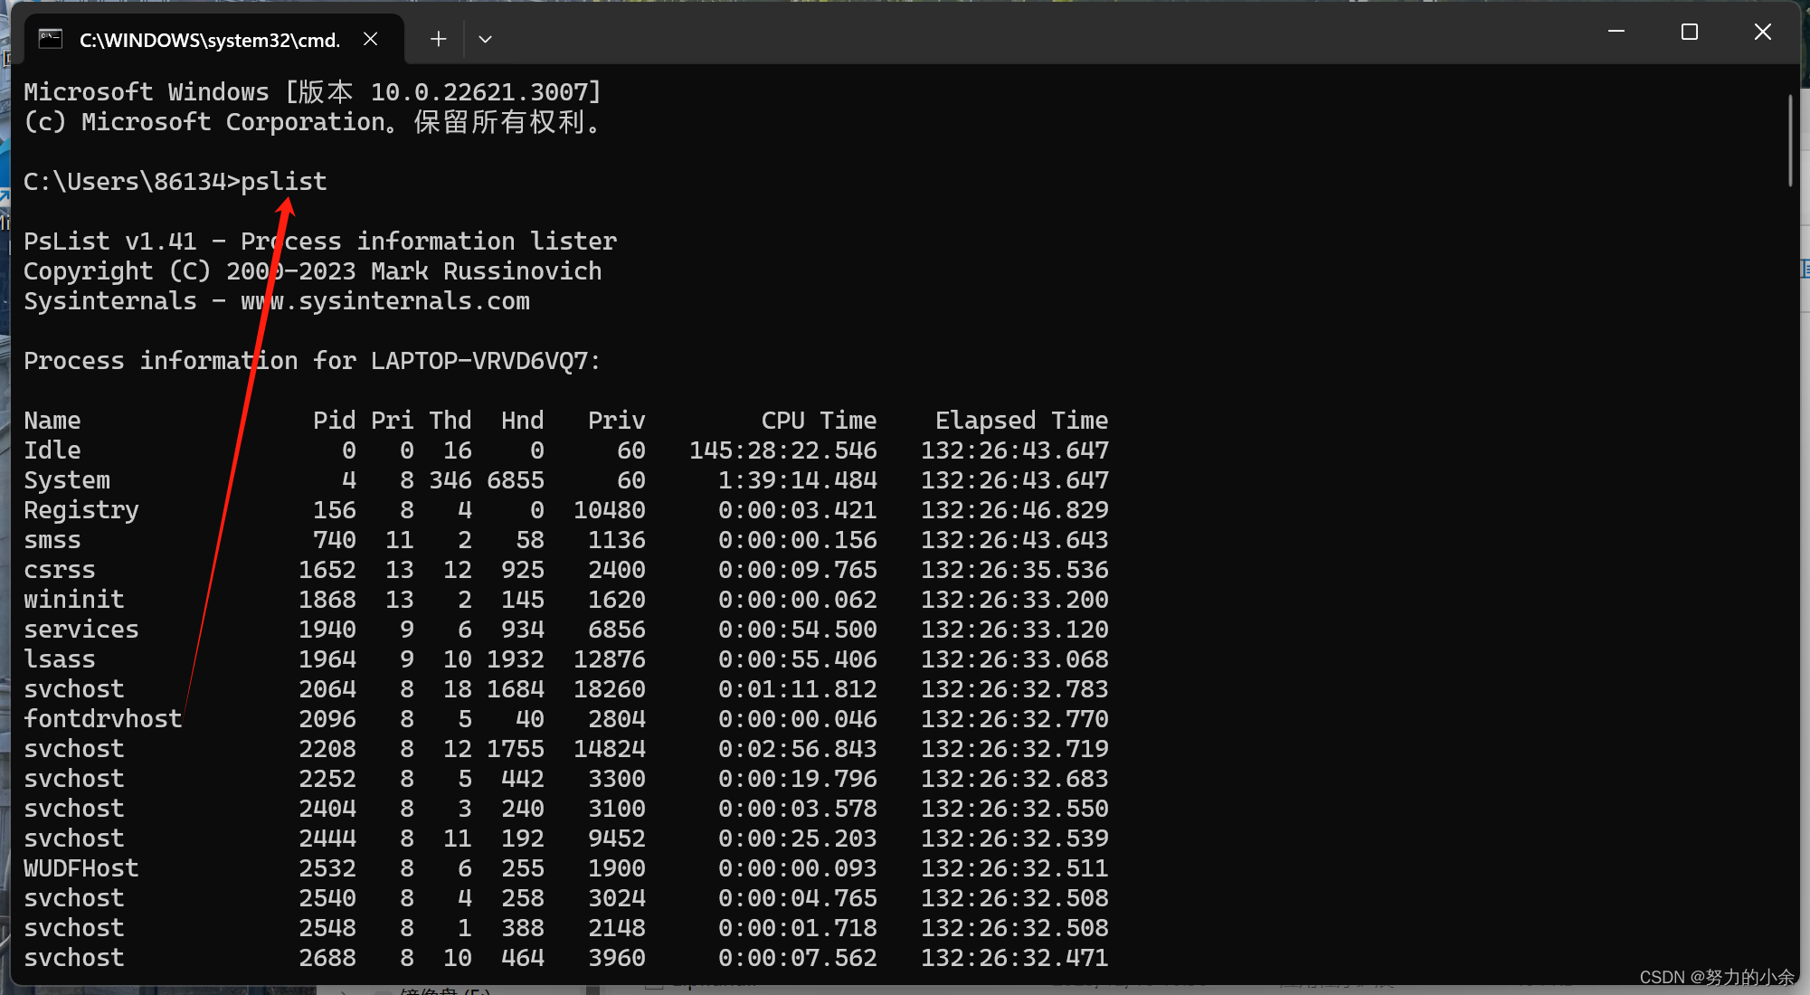Click the WUDFHost process name
This screenshot has height=995, width=1810.
pos(81,868)
